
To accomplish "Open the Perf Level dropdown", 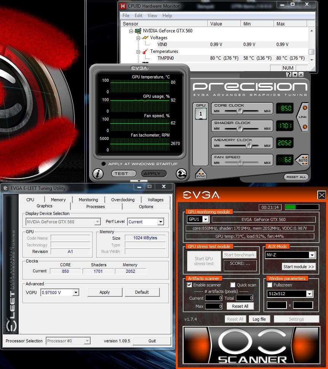I will [161, 222].
